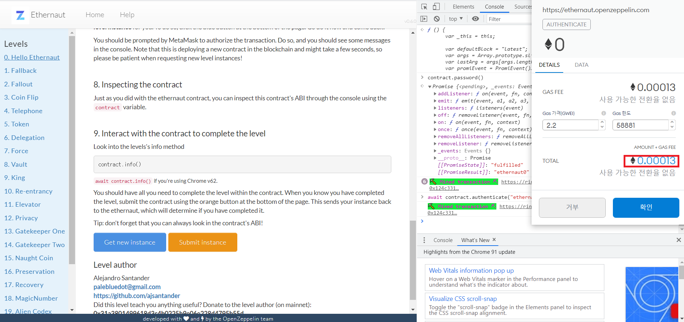The height and width of the screenshot is (322, 684).
Task: Show the console sidebar
Action: pos(424,19)
